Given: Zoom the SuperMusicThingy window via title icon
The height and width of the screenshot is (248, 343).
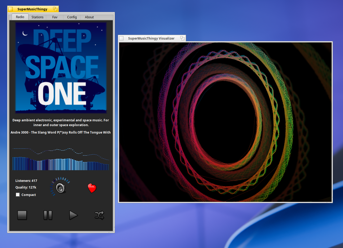Looking at the screenshot, I should (x=55, y=9).
